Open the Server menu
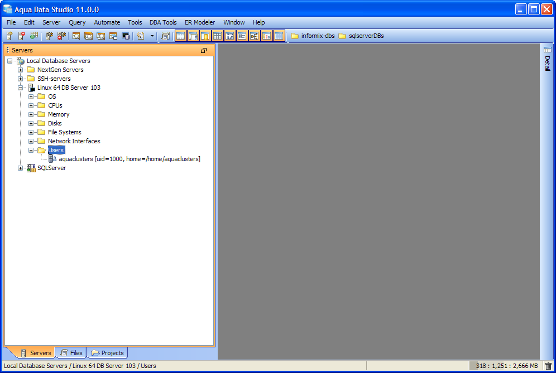Viewport: 556px width, 373px height. tap(51, 22)
